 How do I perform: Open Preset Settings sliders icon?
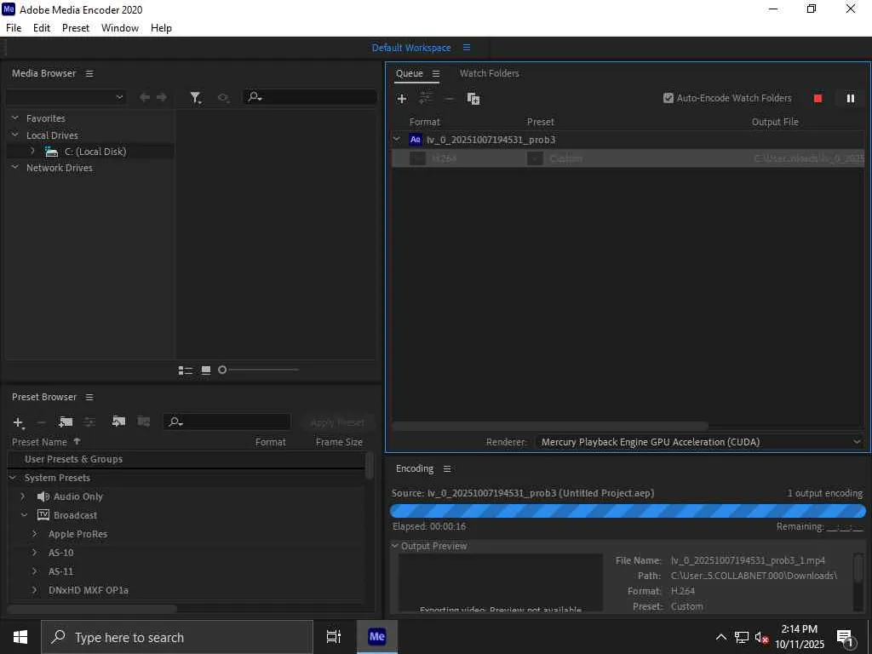click(89, 422)
